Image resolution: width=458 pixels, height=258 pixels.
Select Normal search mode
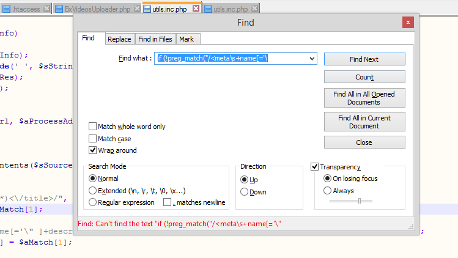pos(92,179)
